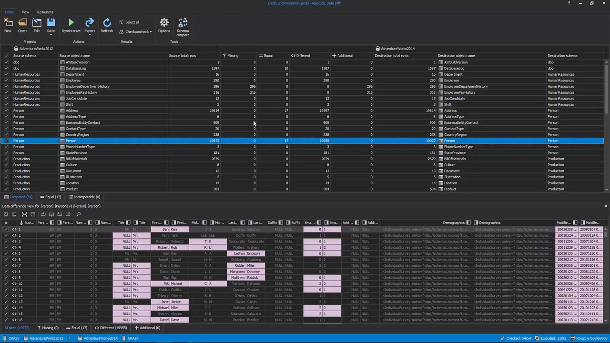Viewport: 610px width, 343px height.
Task: Start the Synchronize action
Action: point(71,25)
